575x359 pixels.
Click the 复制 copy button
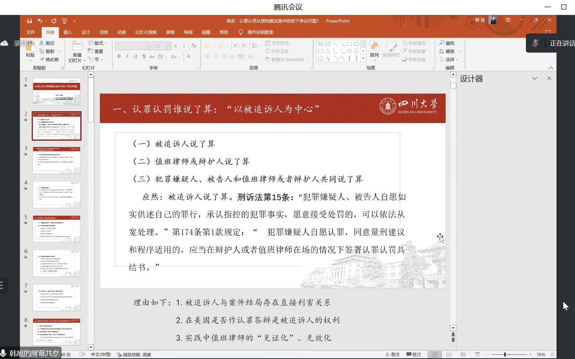point(47,51)
